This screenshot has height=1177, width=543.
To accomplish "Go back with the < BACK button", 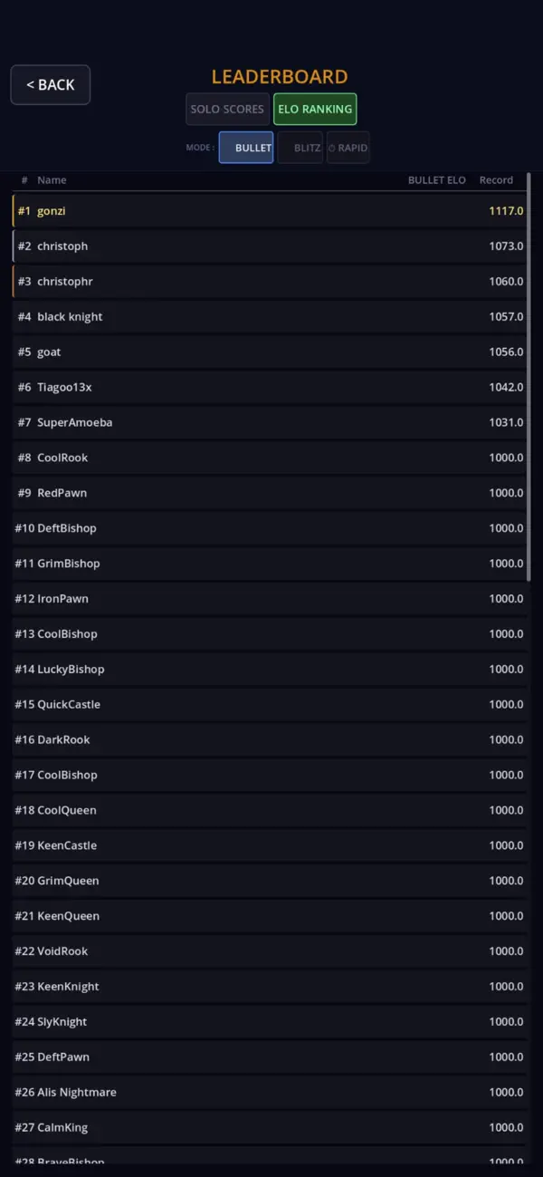I will (x=50, y=84).
